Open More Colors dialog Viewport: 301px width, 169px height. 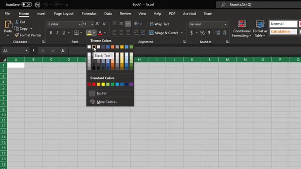110,102
